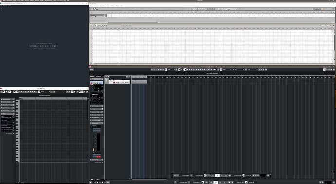The image size is (336, 184).
Task: Select the highlighted object selection tool in project toolbar
Action: pos(185,70)
